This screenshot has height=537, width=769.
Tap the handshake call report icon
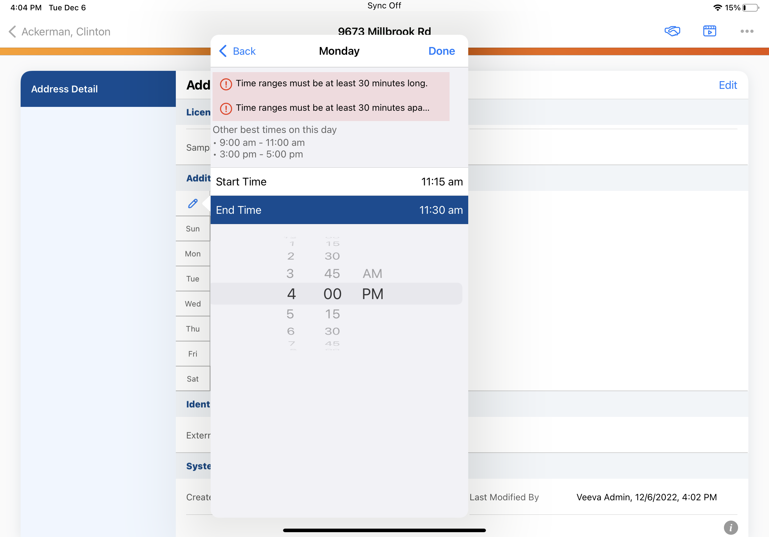tap(672, 31)
